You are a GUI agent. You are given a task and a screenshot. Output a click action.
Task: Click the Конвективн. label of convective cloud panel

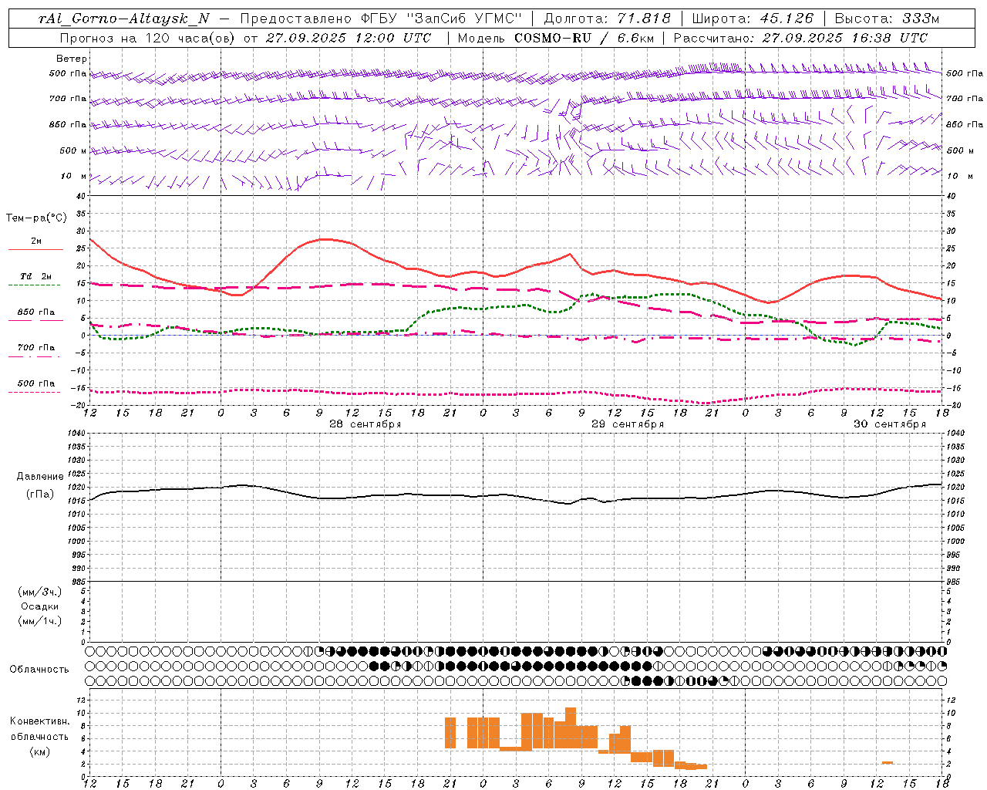(40, 721)
